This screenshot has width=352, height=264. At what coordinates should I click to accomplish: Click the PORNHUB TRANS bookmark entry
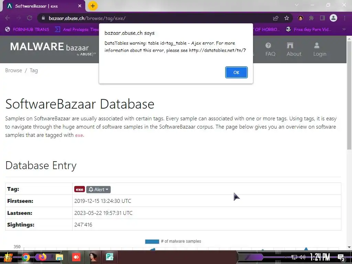click(x=27, y=30)
